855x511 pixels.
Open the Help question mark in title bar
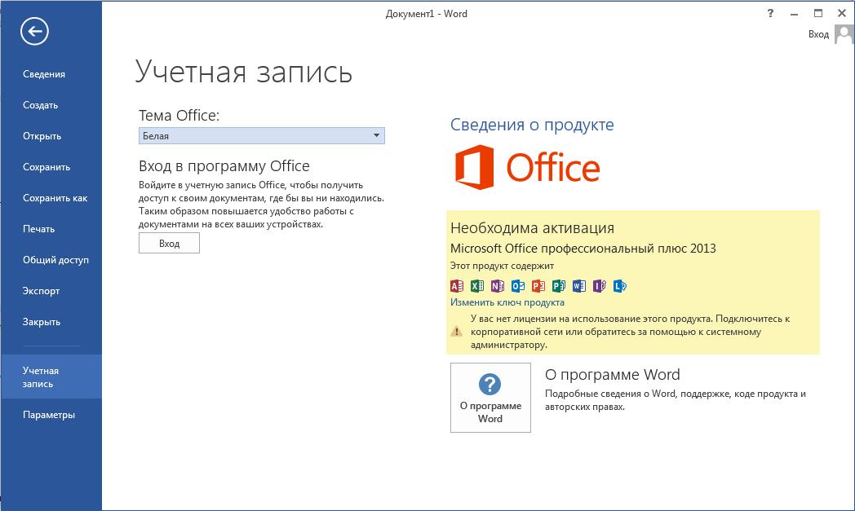[770, 14]
